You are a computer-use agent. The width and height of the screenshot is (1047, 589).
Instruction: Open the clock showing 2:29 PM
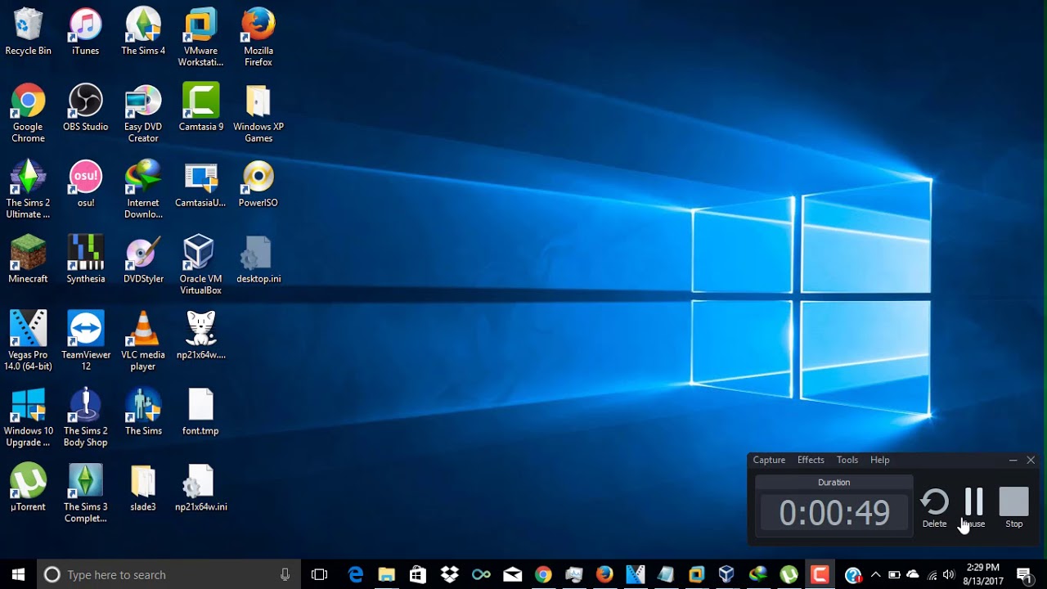(x=983, y=574)
